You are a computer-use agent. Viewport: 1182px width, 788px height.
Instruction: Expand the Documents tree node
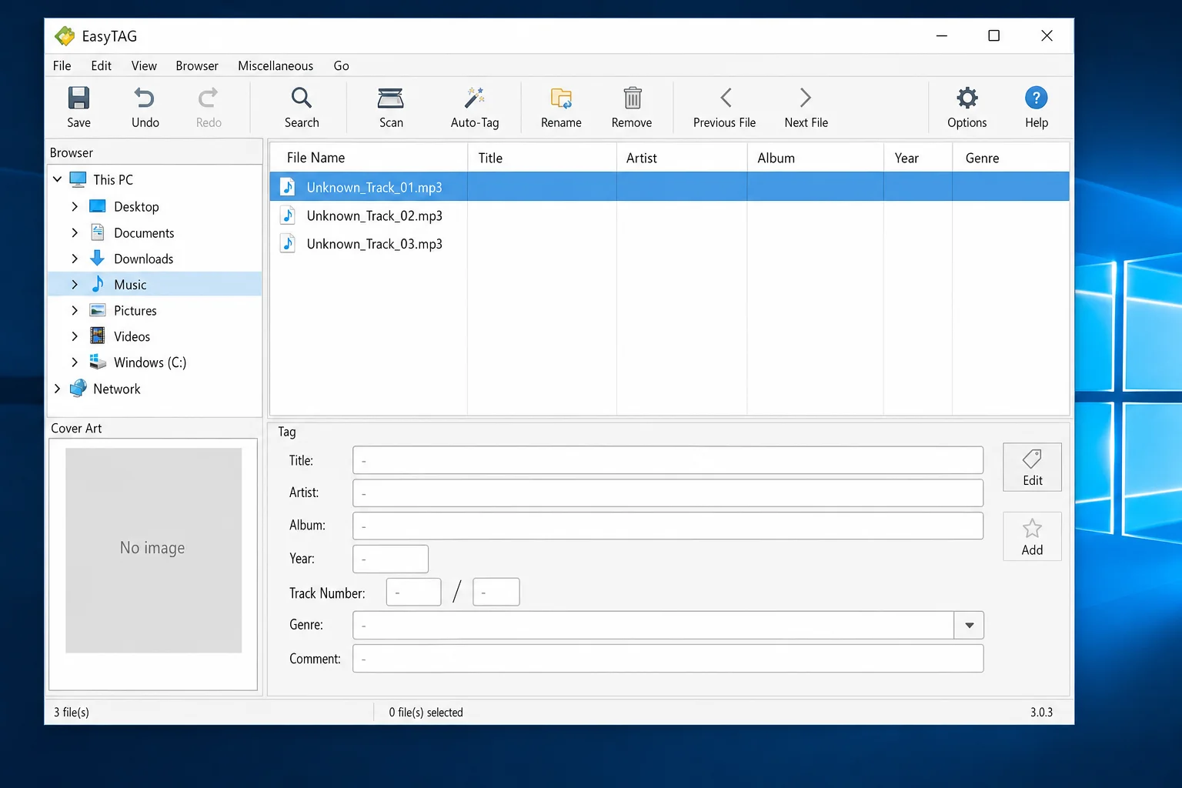click(x=75, y=233)
